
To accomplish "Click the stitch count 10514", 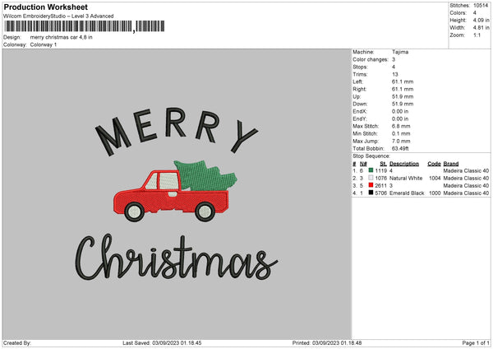I will tap(481, 6).
